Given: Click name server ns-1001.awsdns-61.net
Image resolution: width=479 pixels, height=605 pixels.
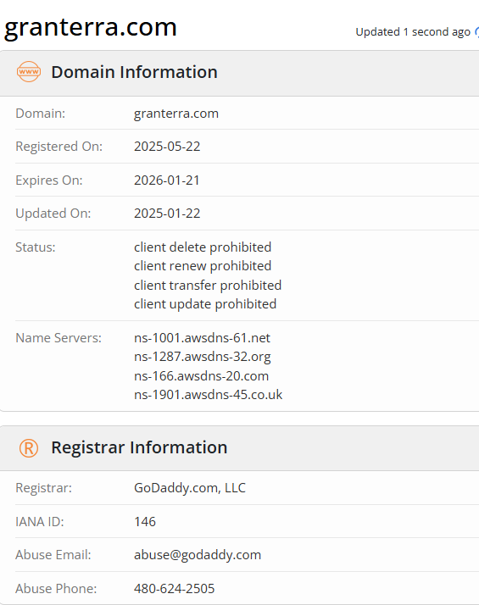Looking at the screenshot, I should 202,338.
